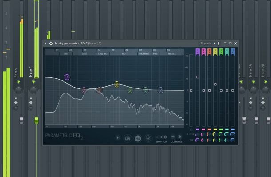Open the pink band 2 type selector

[203, 52]
